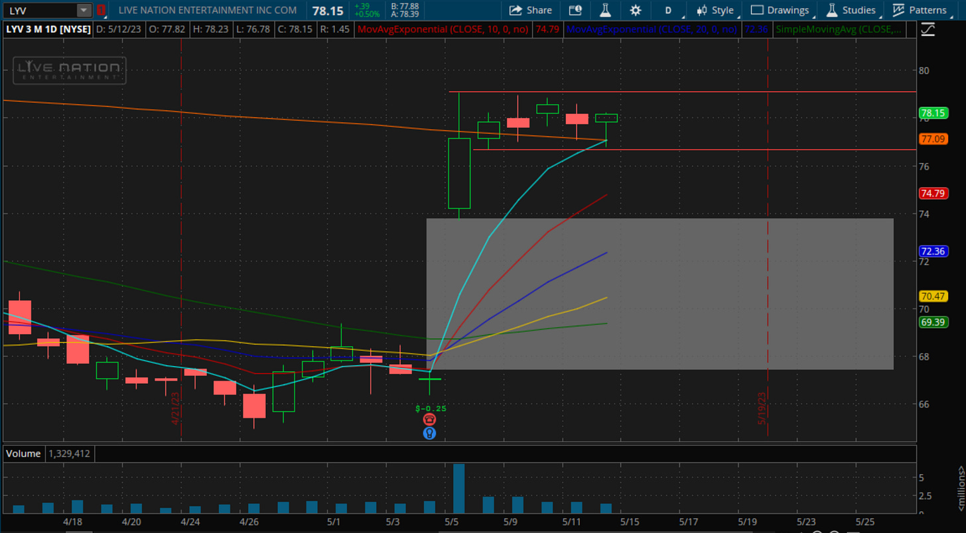Click the Drawings rectangle icon
The image size is (966, 533).
click(756, 10)
